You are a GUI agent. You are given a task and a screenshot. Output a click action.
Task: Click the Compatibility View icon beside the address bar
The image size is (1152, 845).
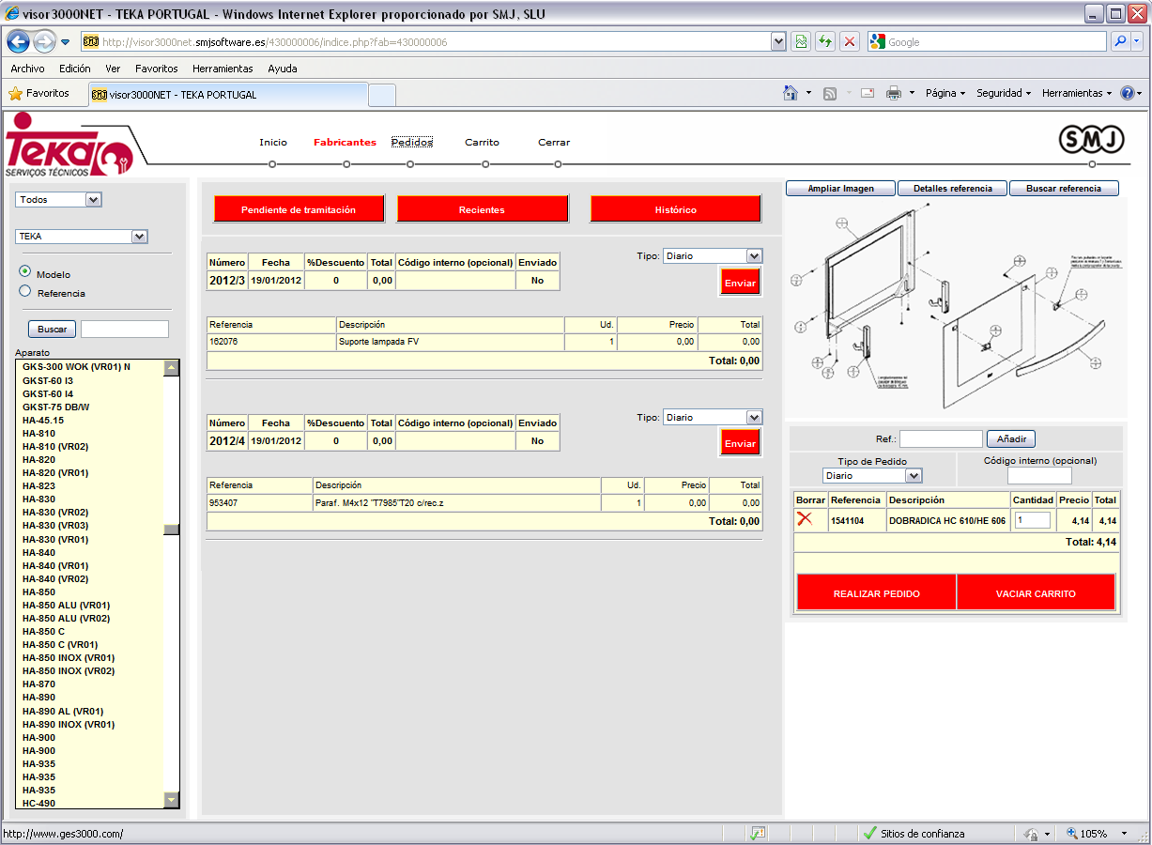pyautogui.click(x=801, y=42)
